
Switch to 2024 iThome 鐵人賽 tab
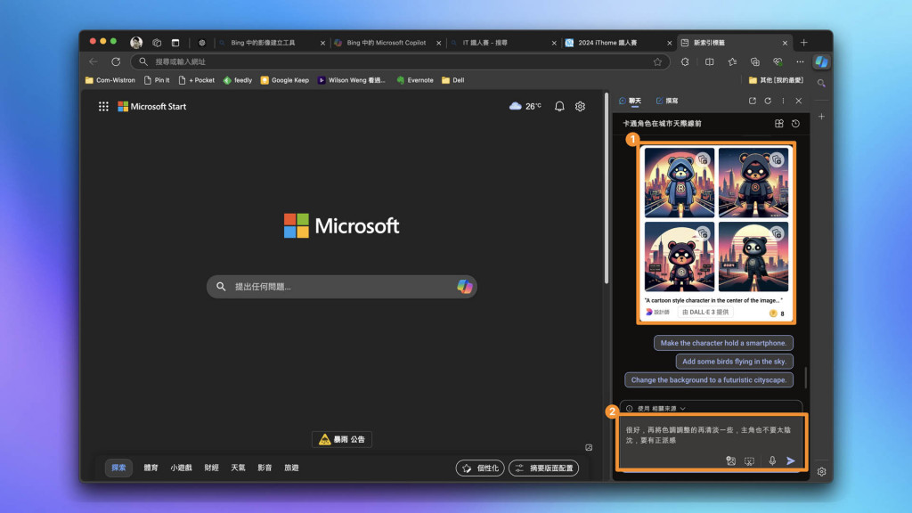coord(619,43)
